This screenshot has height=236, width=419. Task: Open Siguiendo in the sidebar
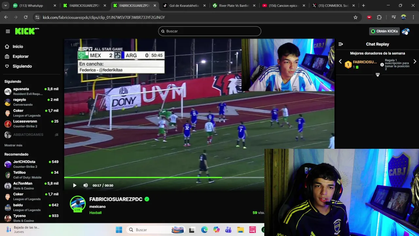click(x=22, y=66)
